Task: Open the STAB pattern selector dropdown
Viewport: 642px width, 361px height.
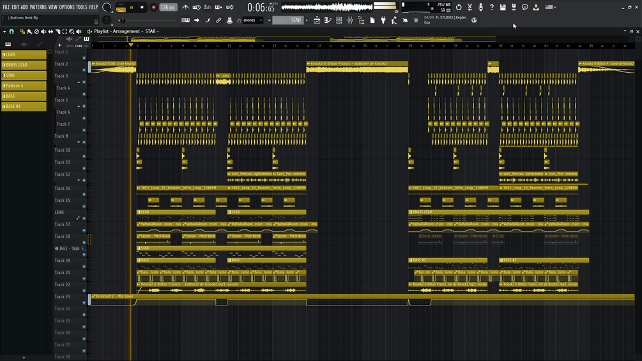Action: [288, 20]
